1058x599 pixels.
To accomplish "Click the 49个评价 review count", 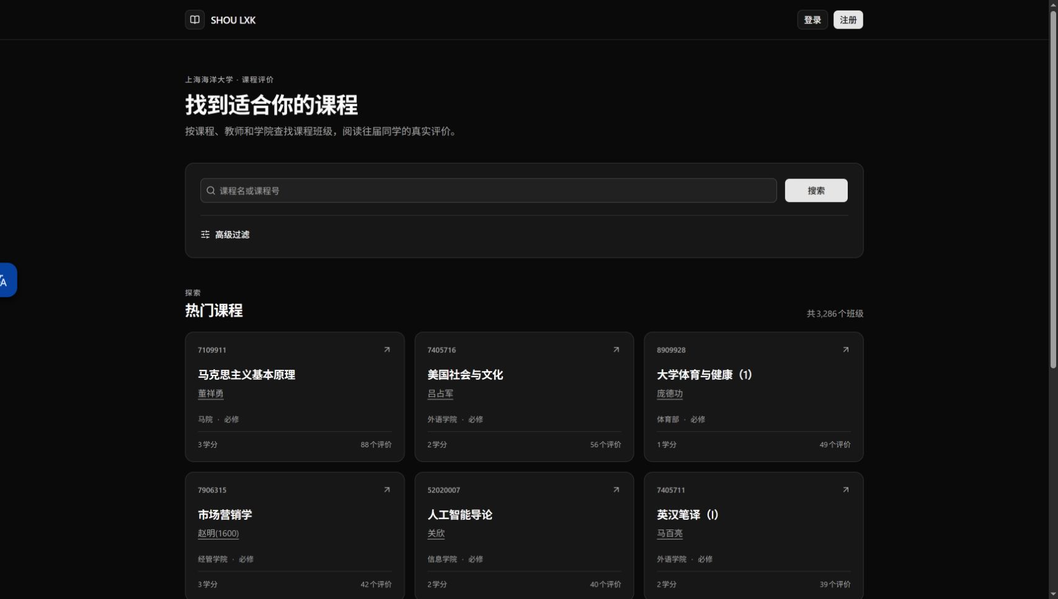I will click(x=835, y=445).
